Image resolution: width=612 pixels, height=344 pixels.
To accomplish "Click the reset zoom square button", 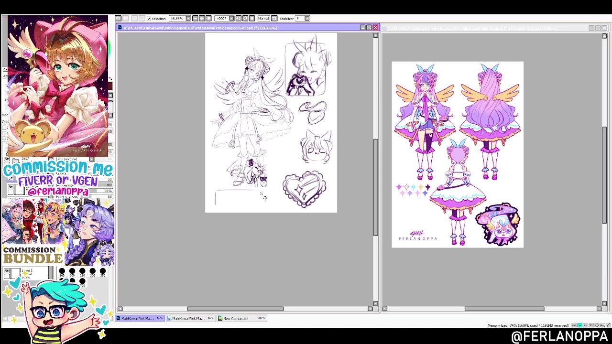I will click(x=208, y=19).
